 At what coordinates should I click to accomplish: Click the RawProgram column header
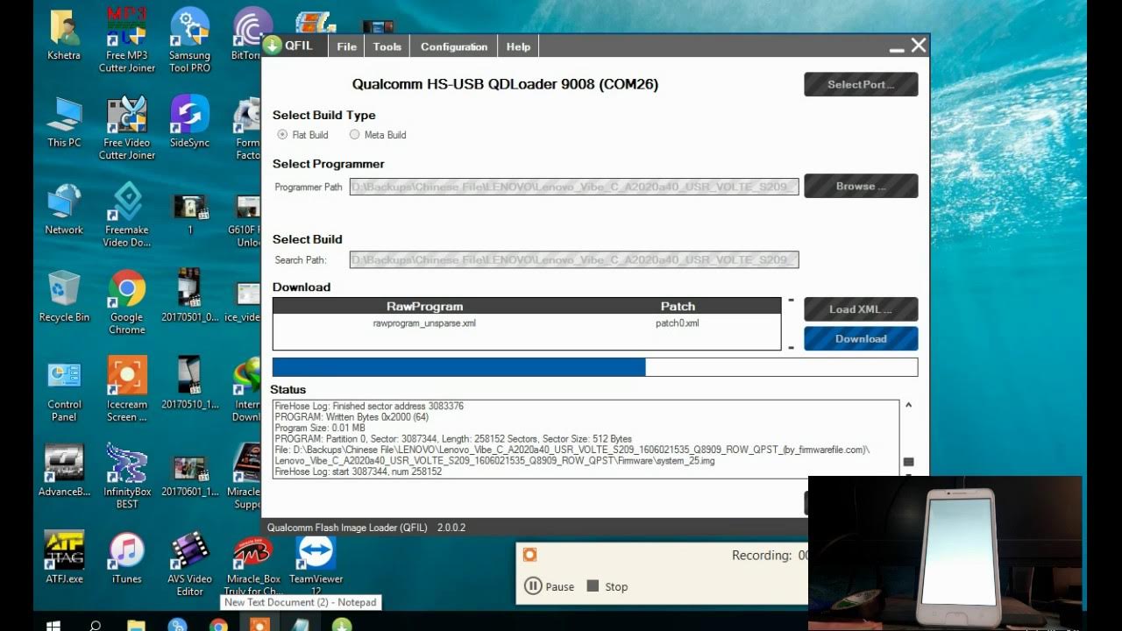point(424,307)
